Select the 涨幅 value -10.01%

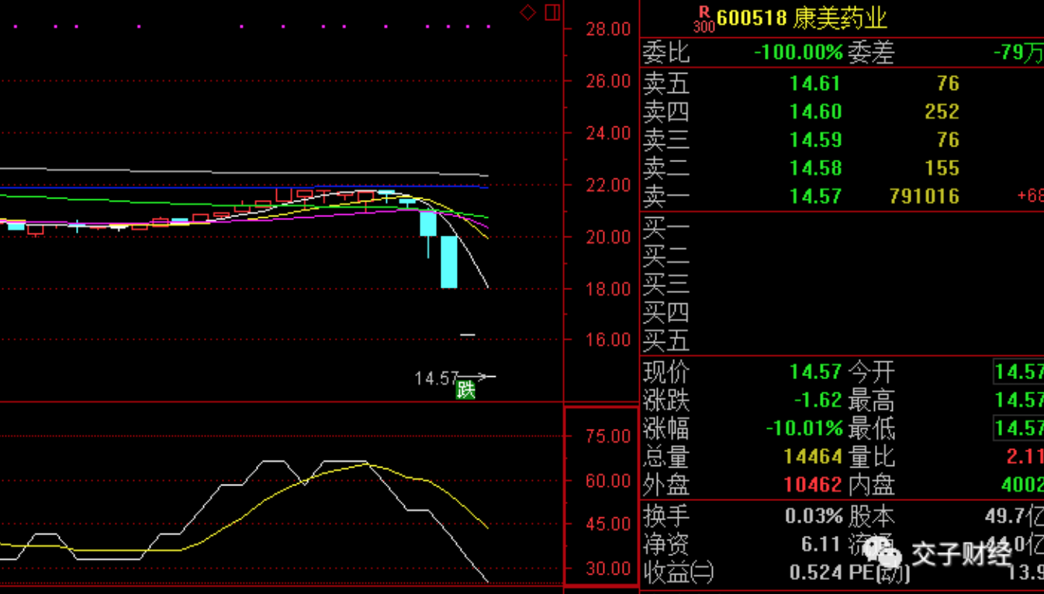pos(804,429)
